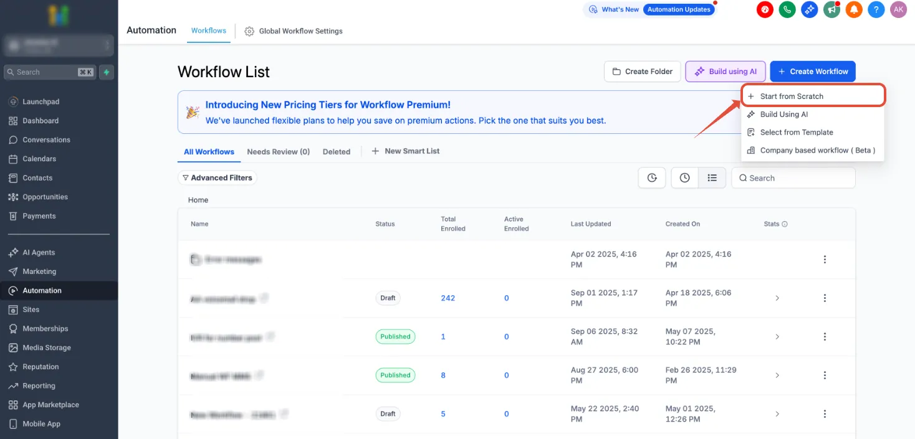Open three-dot menu for Apr 18 2025 row
Screen dimensions: 915x439
pos(825,298)
